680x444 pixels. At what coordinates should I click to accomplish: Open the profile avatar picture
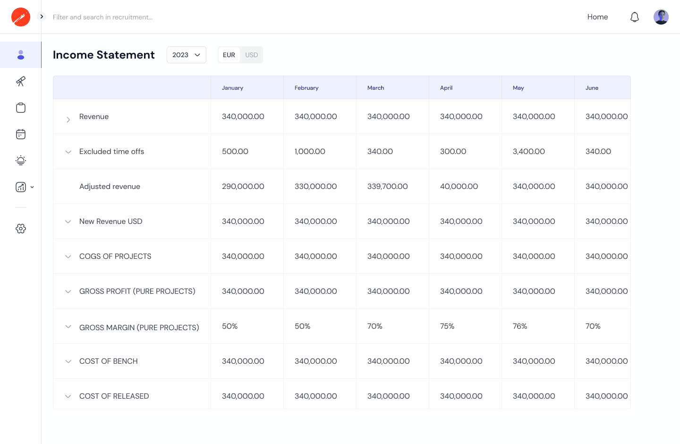(x=661, y=17)
